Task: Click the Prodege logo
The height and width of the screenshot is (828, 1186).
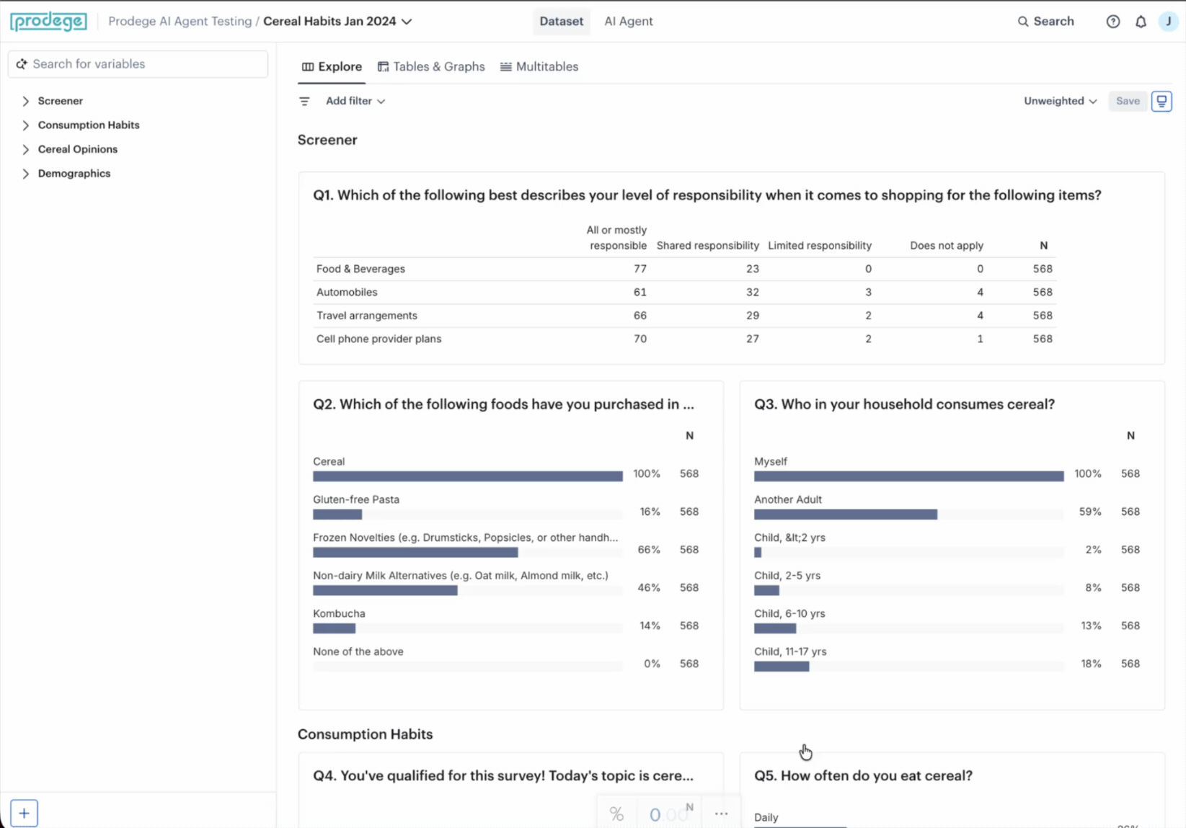Action: pos(48,22)
